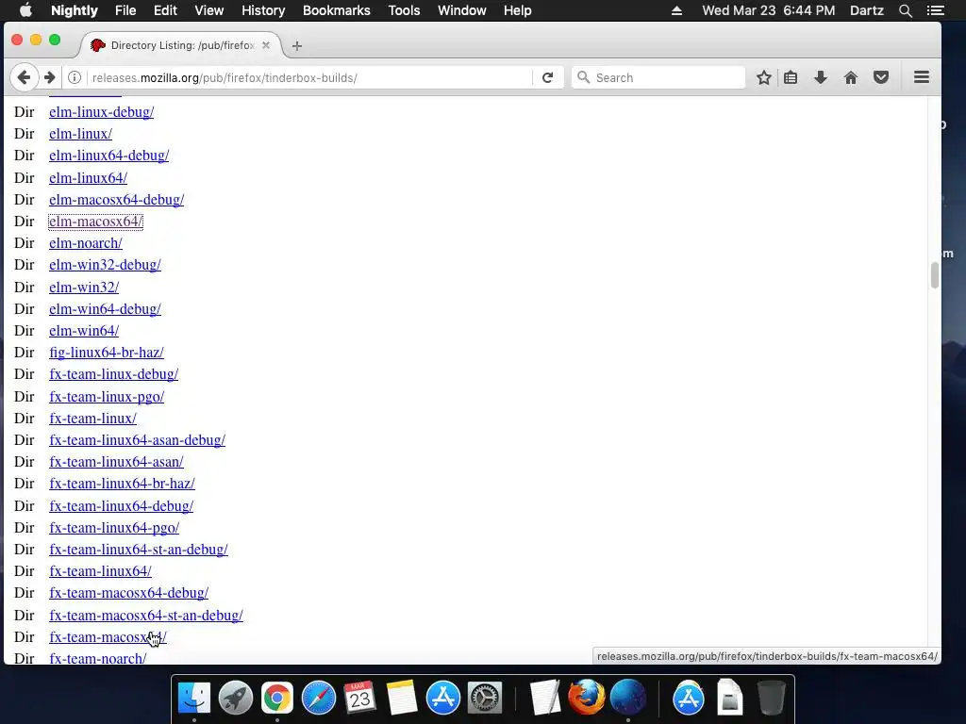Viewport: 966px width, 724px height.
Task: Open the Firefox hamburger menu
Action: pos(922,77)
